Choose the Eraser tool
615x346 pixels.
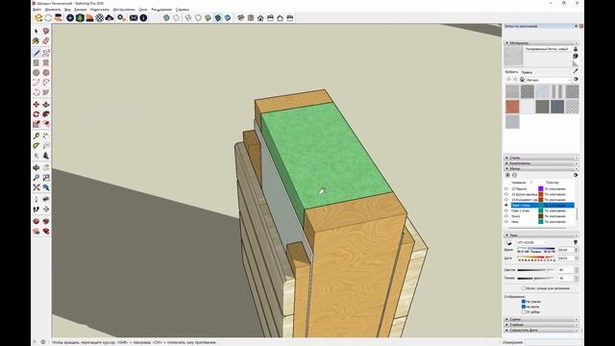click(46, 40)
